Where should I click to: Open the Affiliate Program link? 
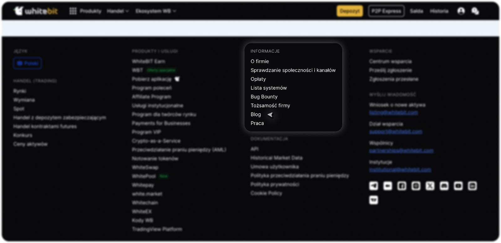[x=152, y=97]
